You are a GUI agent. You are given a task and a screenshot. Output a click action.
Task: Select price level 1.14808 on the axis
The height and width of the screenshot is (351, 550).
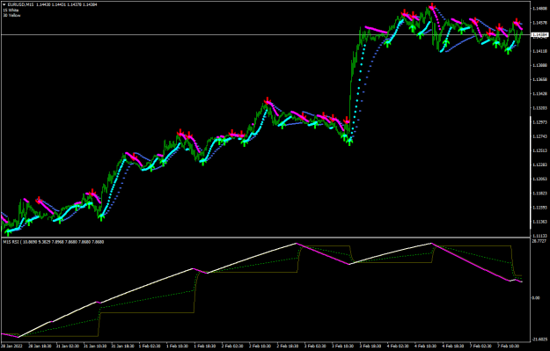[x=539, y=8]
